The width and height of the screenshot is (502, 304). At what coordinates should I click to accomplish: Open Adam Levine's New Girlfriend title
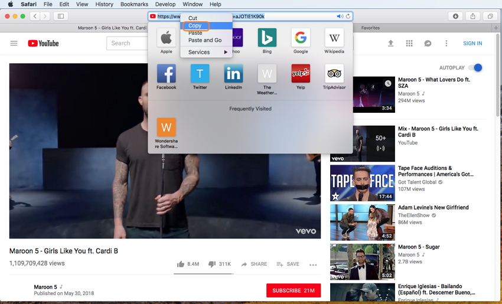pos(433,207)
